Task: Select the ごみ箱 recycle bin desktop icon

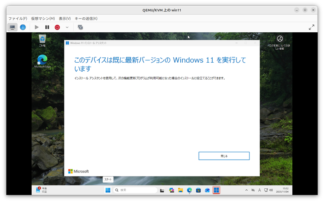Action: [x=43, y=41]
